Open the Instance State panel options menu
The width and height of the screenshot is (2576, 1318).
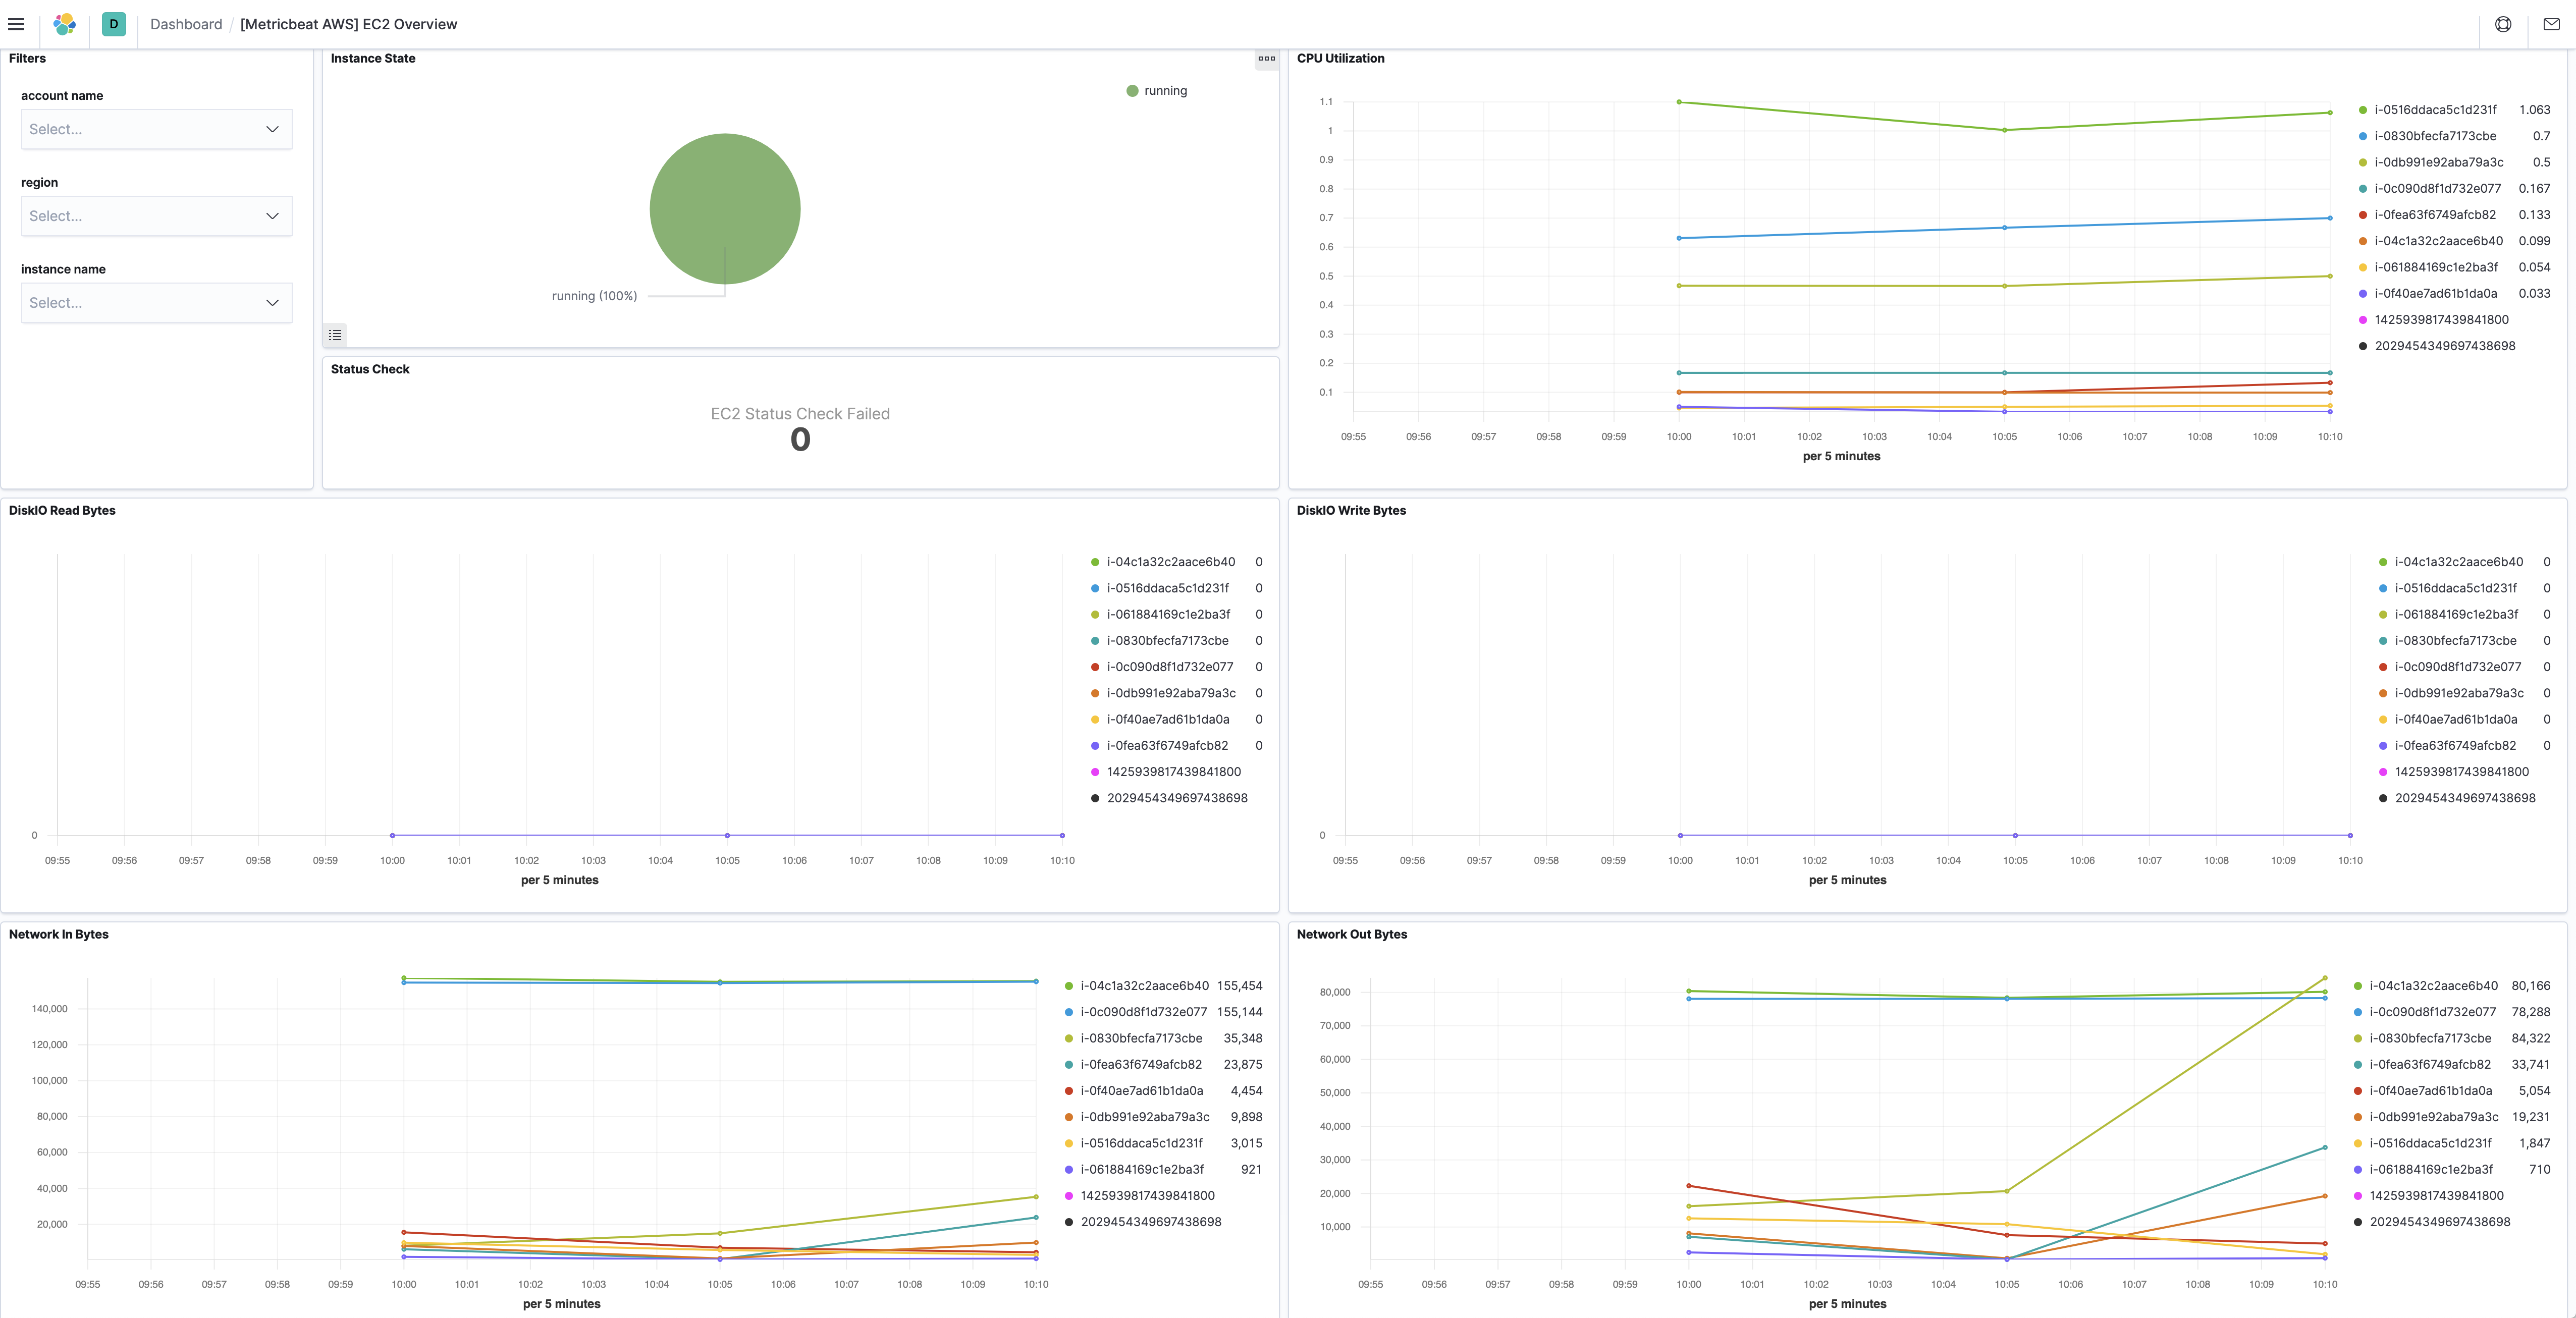pyautogui.click(x=1266, y=60)
